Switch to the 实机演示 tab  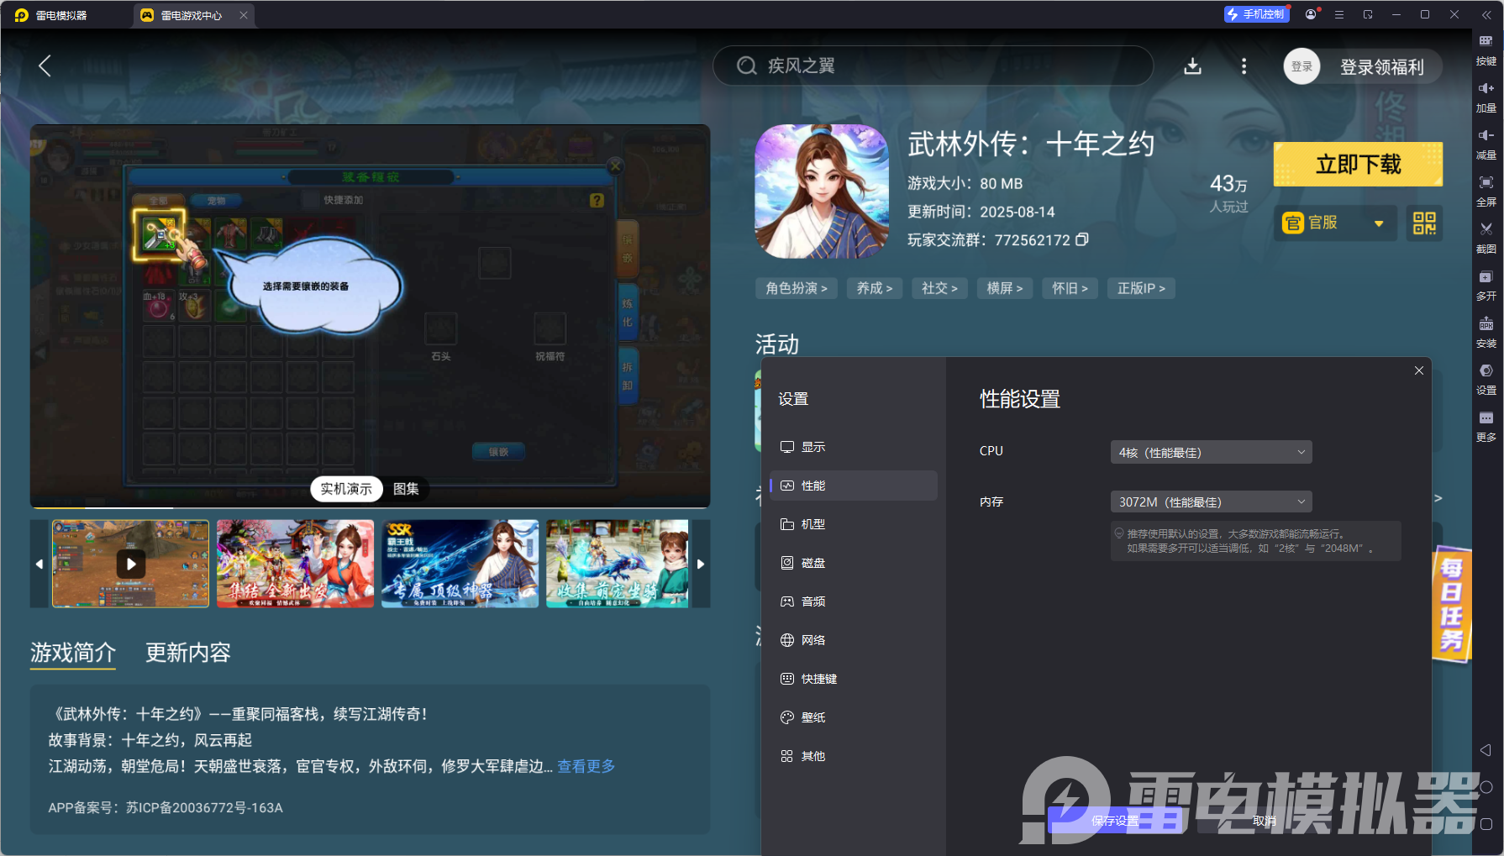pyautogui.click(x=346, y=489)
